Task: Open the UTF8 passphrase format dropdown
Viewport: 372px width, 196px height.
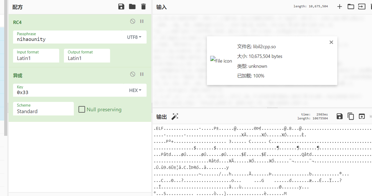Action: pos(134,37)
